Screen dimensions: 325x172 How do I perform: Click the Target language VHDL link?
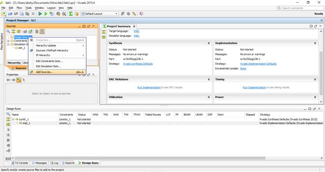click(136, 31)
